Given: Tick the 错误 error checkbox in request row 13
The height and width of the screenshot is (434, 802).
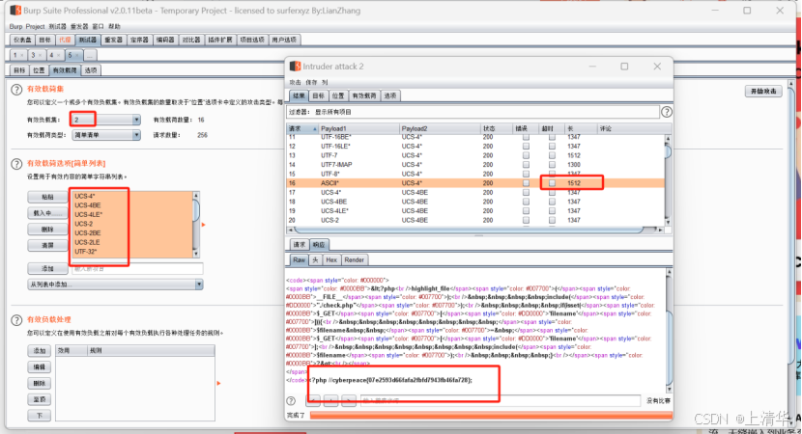Looking at the screenshot, I should point(526,155).
